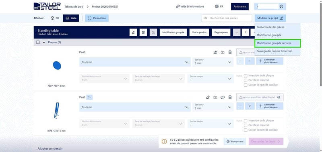The width and height of the screenshot is (322, 152).
Task: Click Part1 quantity field showing 2
Action: pyautogui.click(x=250, y=106)
